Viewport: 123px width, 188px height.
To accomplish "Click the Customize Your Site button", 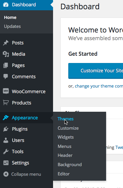I will tap(96, 71).
